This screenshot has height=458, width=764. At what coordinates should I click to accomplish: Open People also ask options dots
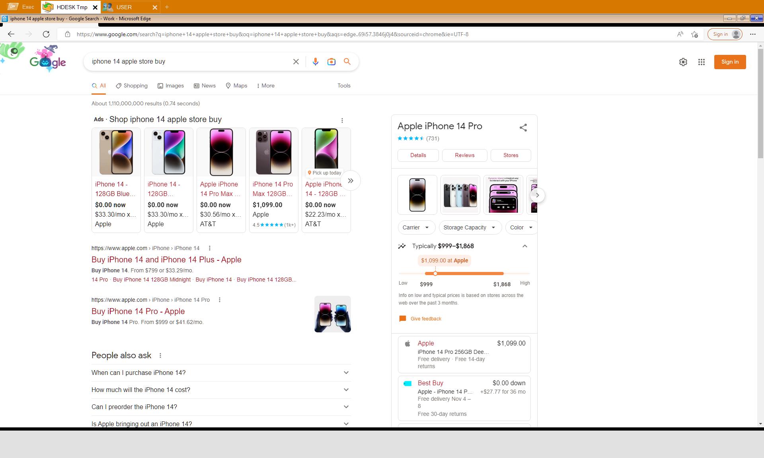point(160,355)
